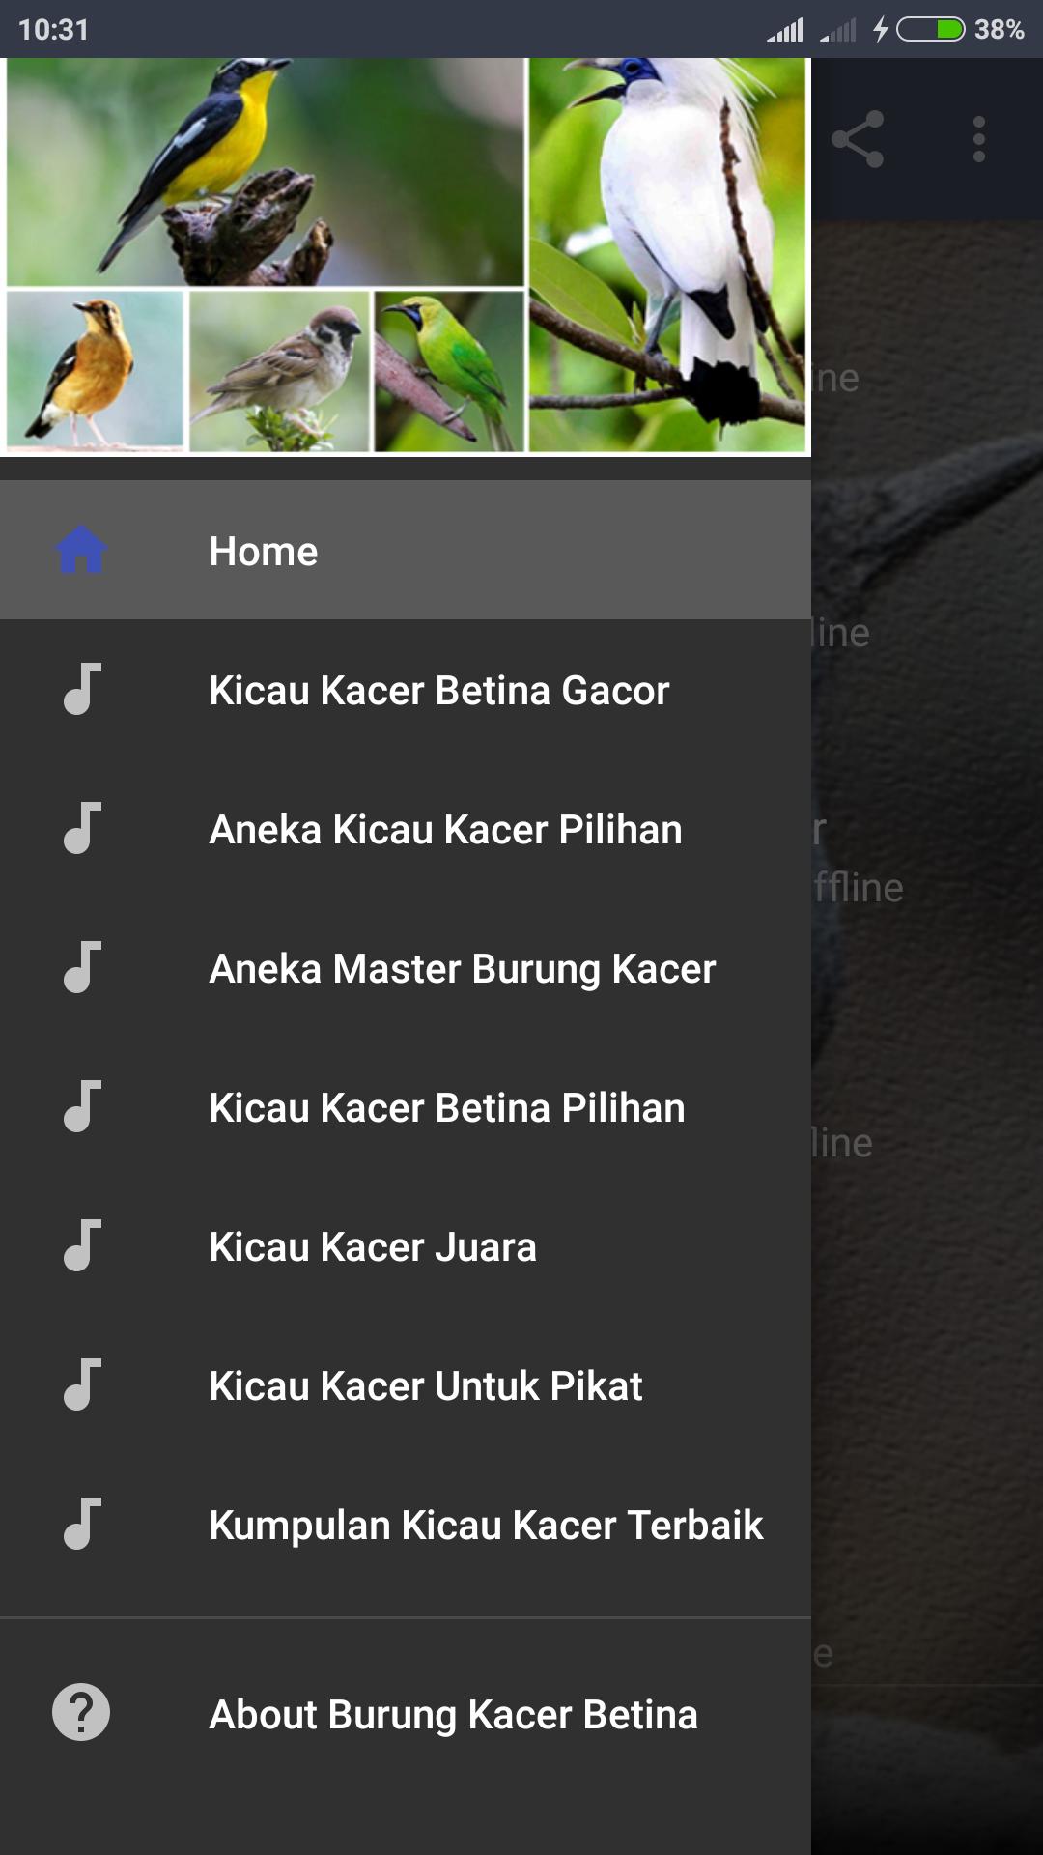Tap the bird collage header image
This screenshot has width=1043, height=1855.
pos(406,256)
